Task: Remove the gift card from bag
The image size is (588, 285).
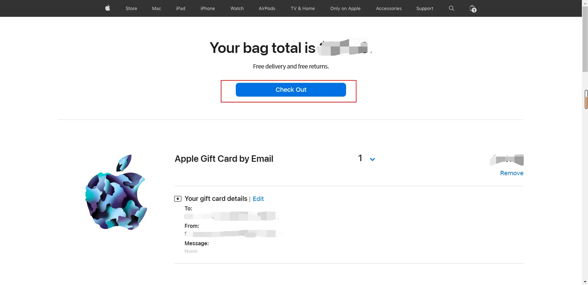Action: [x=511, y=173]
